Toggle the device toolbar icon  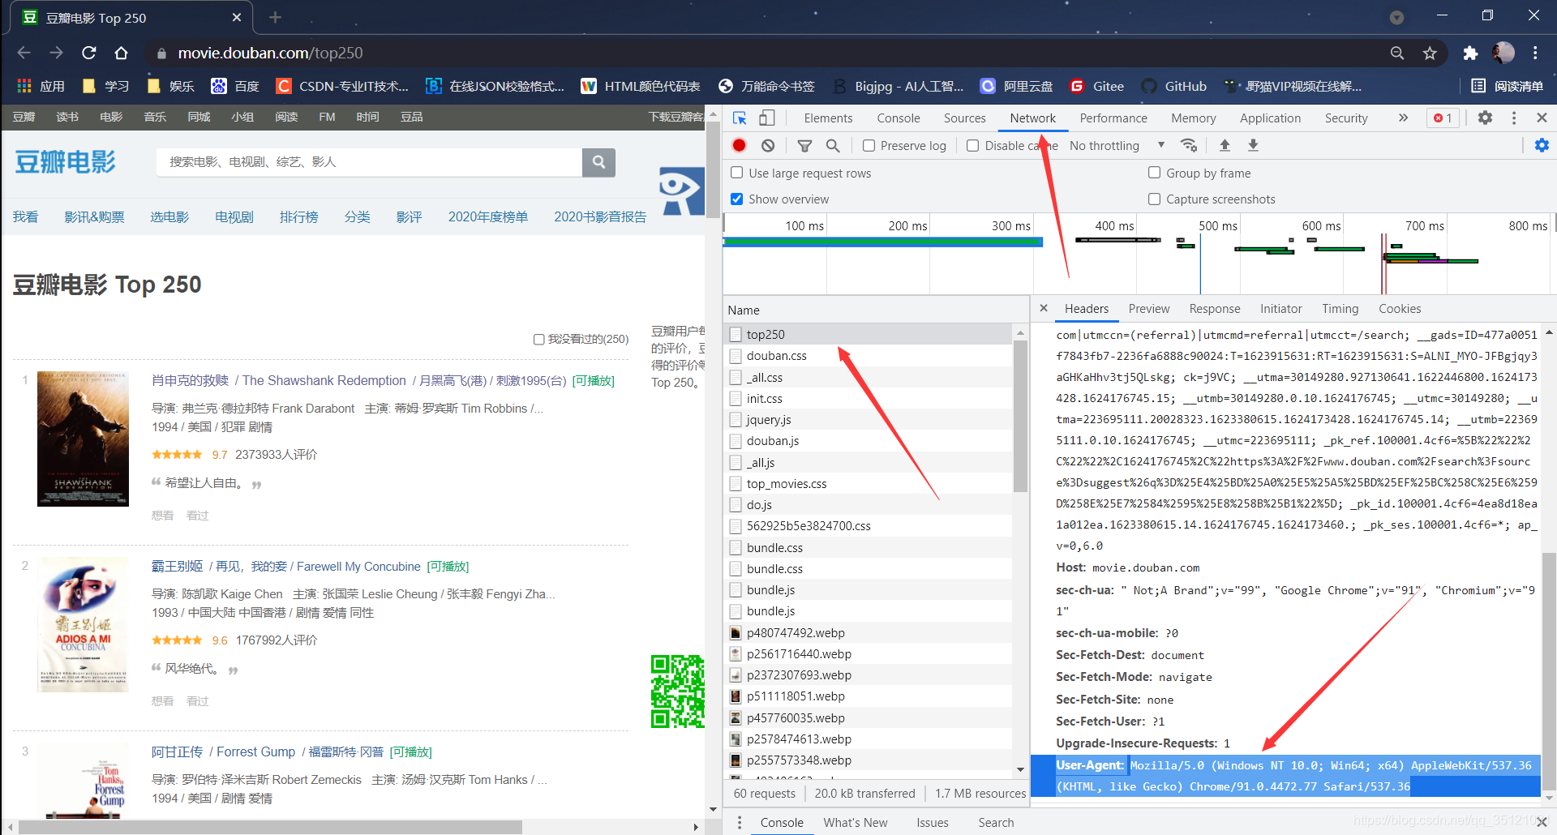(766, 118)
